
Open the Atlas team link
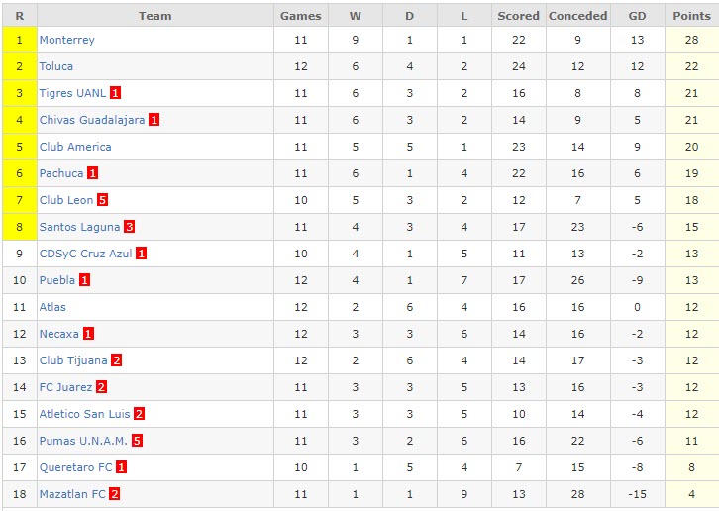point(52,307)
